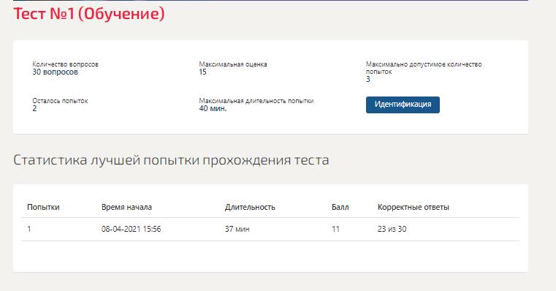The width and height of the screenshot is (556, 291).
Task: Click the 30 вопросов value
Action: (x=55, y=72)
